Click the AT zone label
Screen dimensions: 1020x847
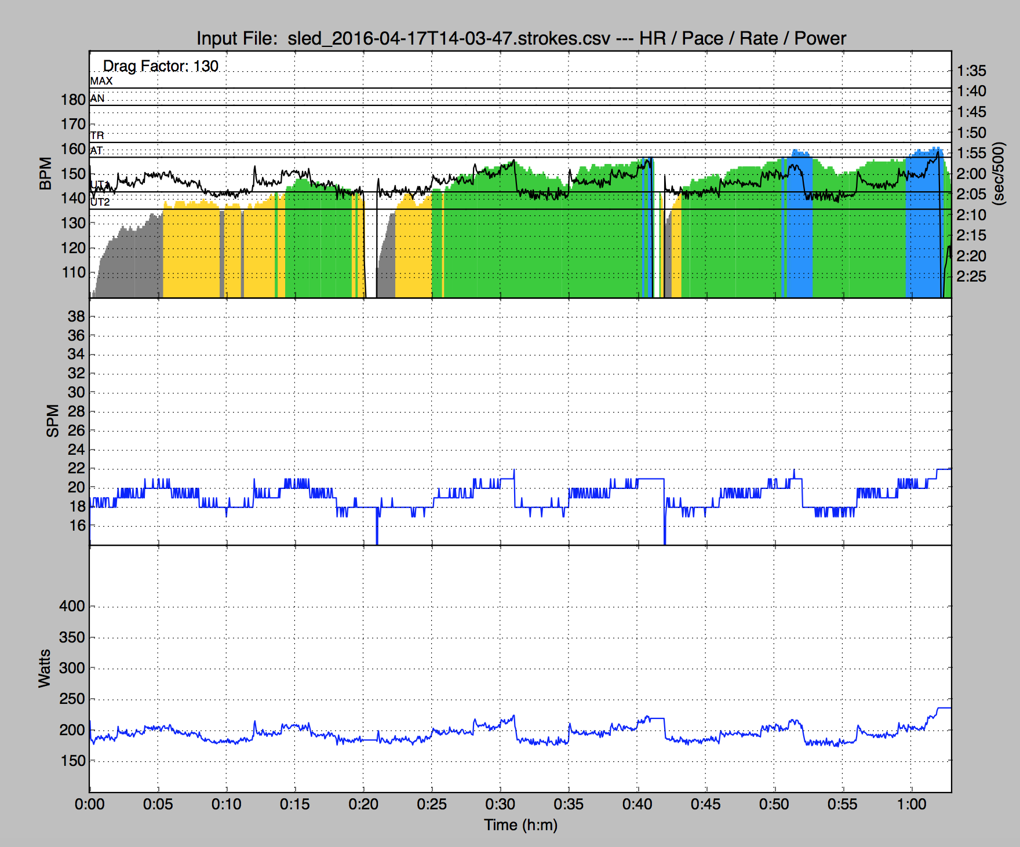(x=97, y=151)
